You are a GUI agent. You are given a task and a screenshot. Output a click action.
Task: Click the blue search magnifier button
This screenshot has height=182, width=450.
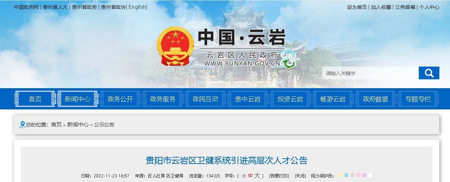(x=429, y=73)
